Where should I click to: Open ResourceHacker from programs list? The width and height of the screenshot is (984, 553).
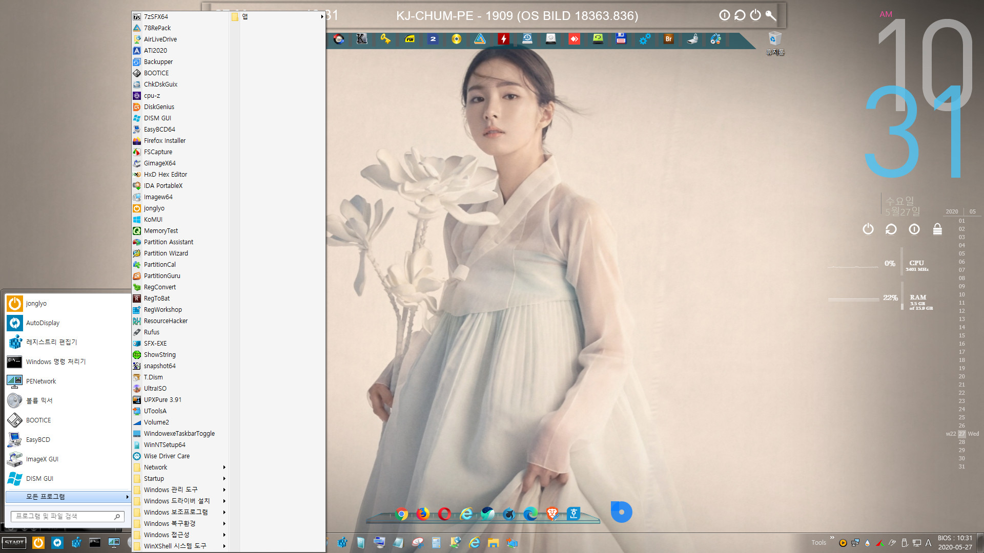click(x=179, y=321)
